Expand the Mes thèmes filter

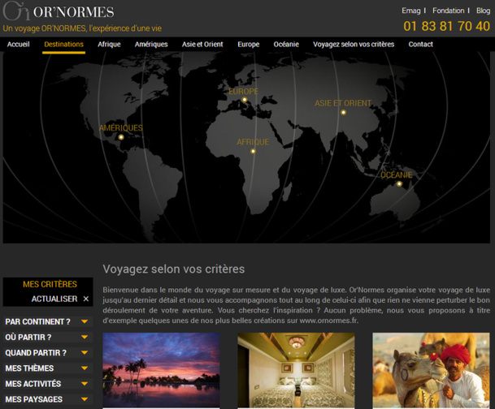point(85,368)
